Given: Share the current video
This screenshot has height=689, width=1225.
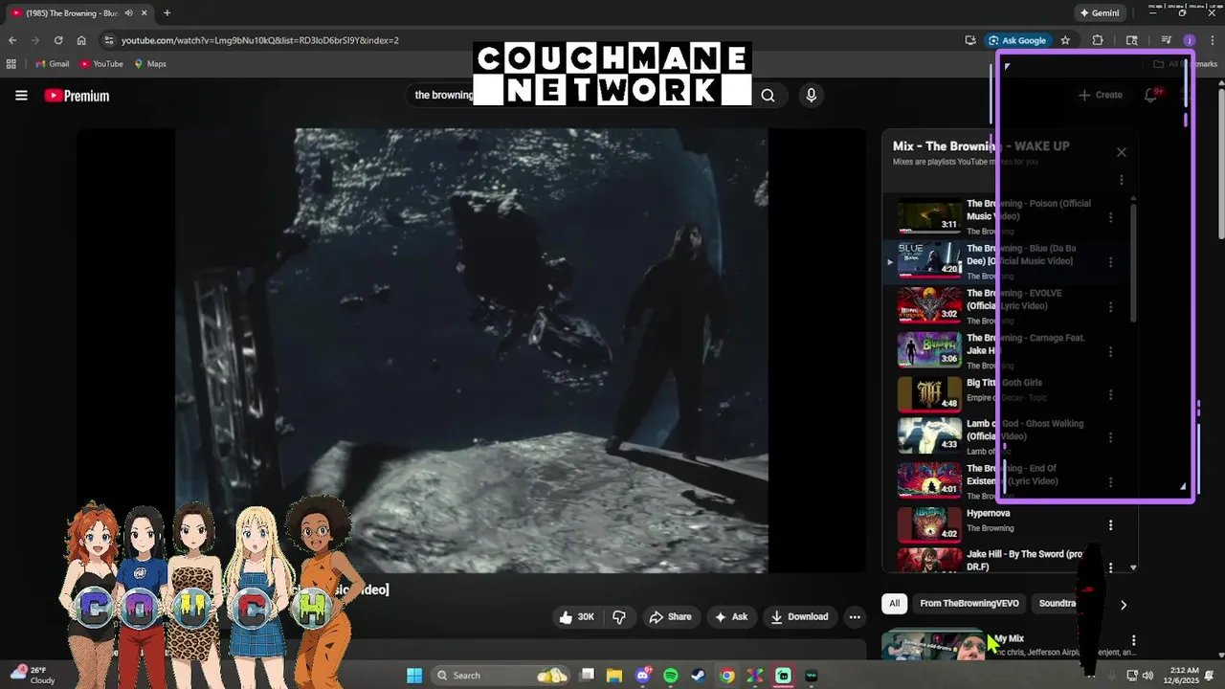Looking at the screenshot, I should (670, 617).
